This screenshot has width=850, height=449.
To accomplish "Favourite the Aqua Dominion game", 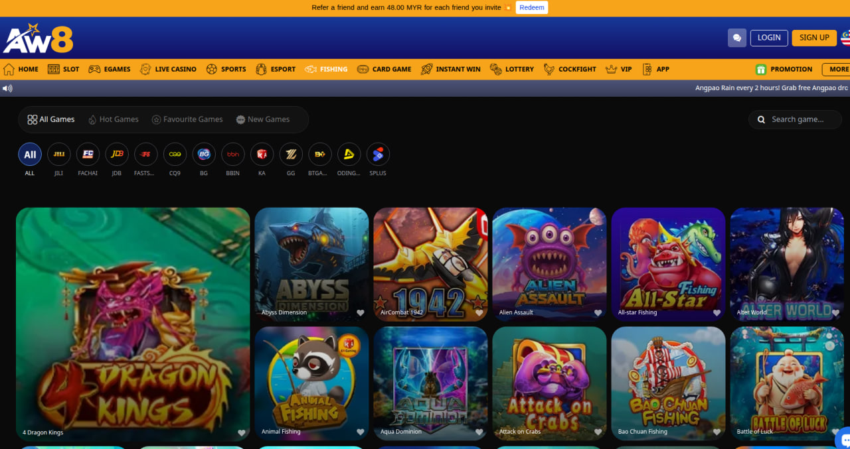I will (x=479, y=432).
